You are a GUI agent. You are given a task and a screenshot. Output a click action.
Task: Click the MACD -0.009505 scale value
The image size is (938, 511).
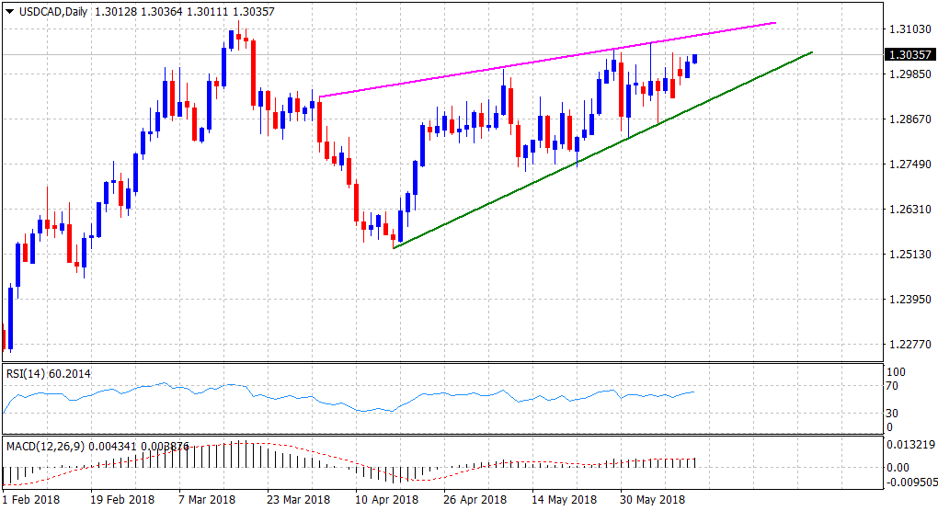click(x=909, y=480)
